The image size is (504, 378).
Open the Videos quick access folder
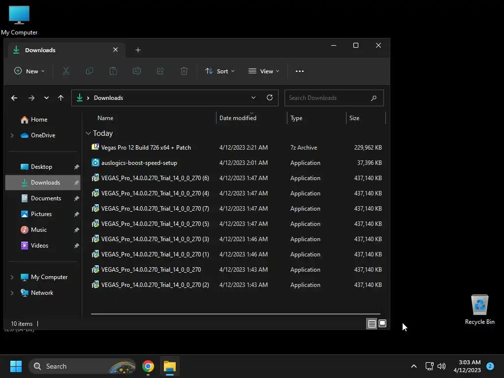click(39, 246)
